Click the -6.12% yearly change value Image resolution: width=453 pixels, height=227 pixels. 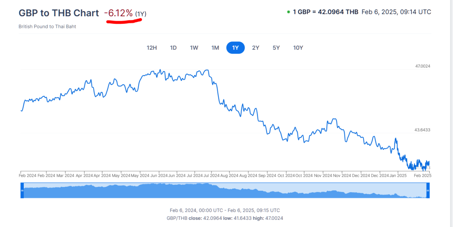point(119,13)
